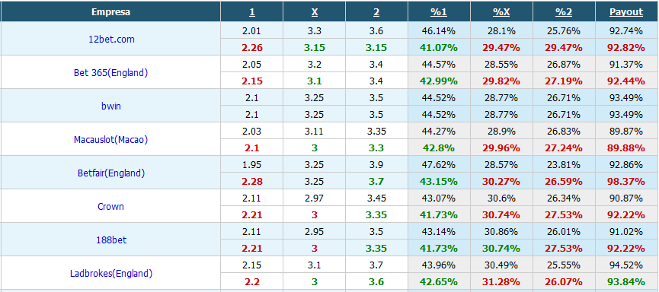Open the Ladbrokes(England) link
The width and height of the screenshot is (659, 292).
pos(111,274)
